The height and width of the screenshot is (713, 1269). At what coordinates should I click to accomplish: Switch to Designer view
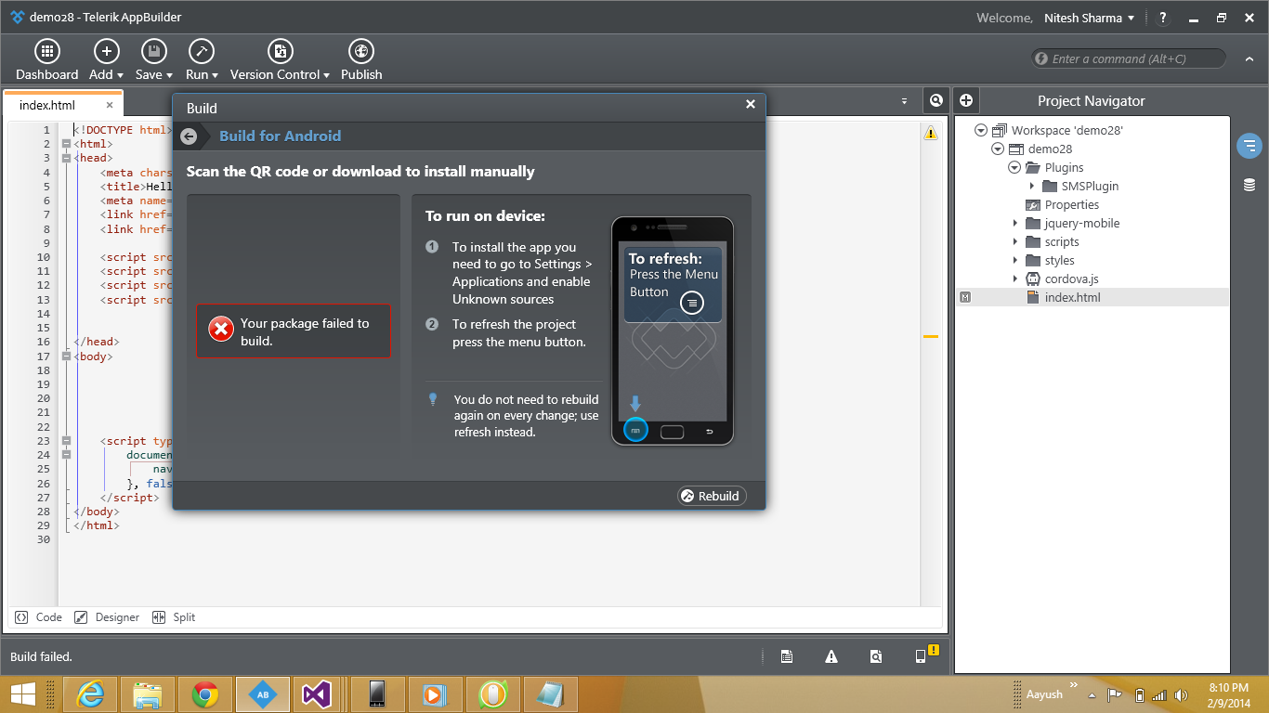point(107,617)
